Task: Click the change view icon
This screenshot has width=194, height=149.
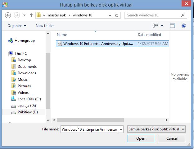Action: click(156, 26)
